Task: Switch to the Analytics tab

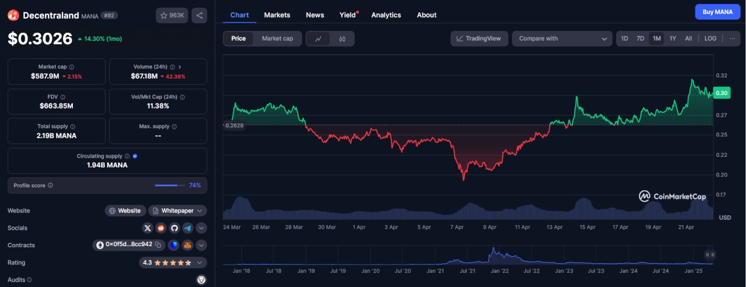Action: click(x=386, y=15)
